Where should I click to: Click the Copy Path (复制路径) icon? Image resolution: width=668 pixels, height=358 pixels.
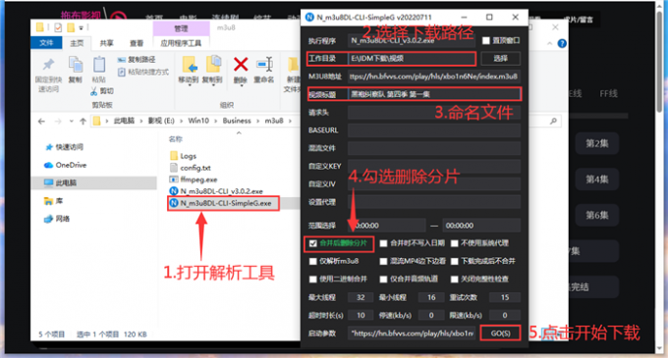click(122, 60)
